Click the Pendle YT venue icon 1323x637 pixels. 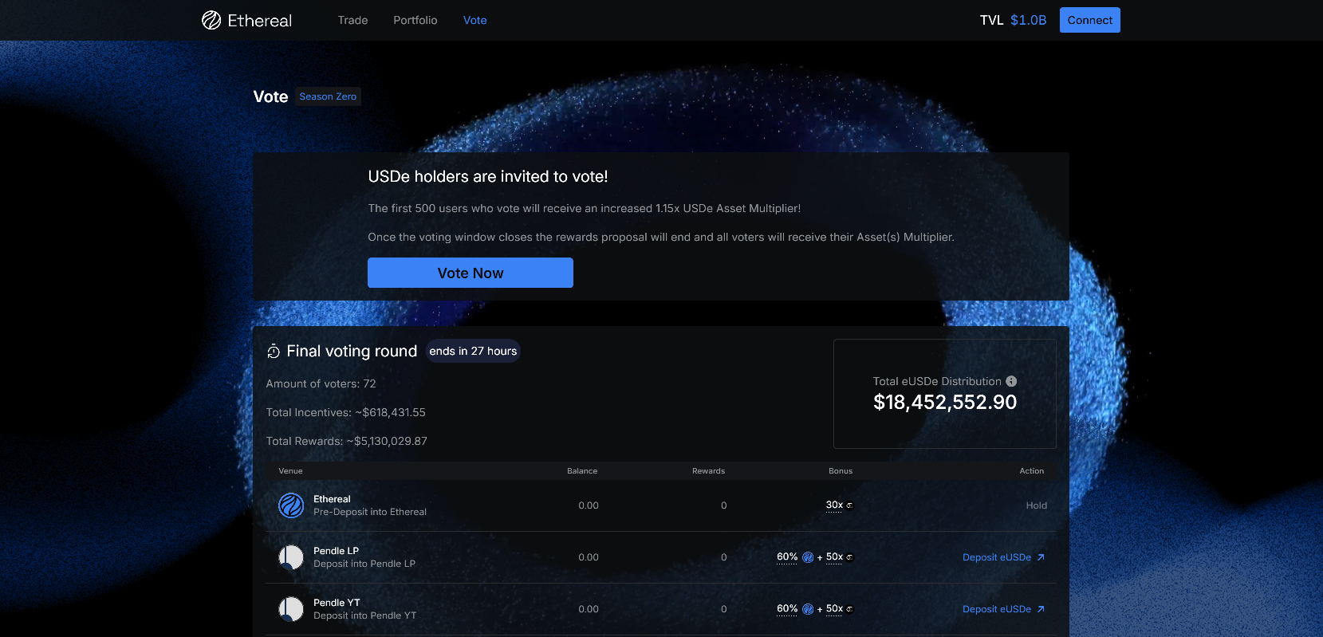291,609
